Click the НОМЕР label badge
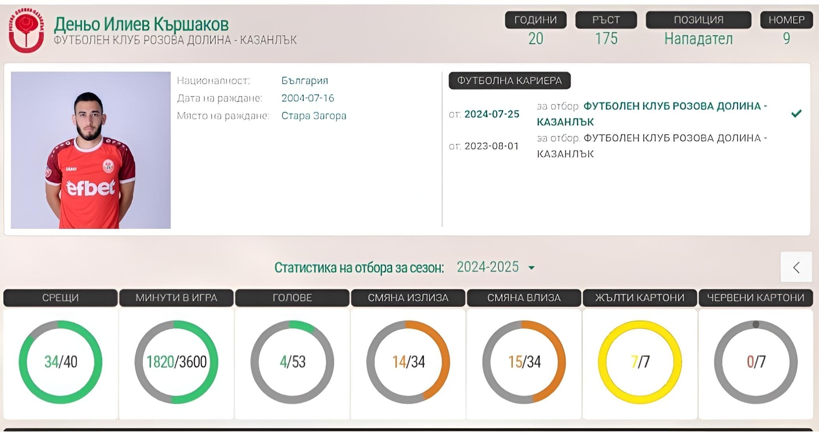 786,20
